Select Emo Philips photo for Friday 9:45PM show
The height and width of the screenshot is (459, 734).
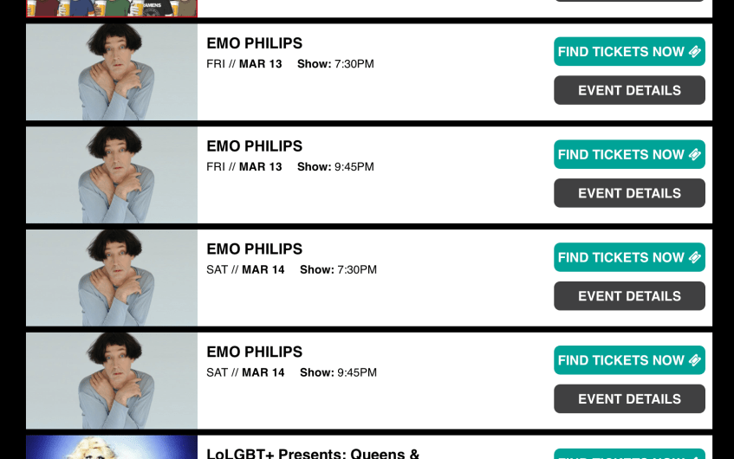pos(112,175)
